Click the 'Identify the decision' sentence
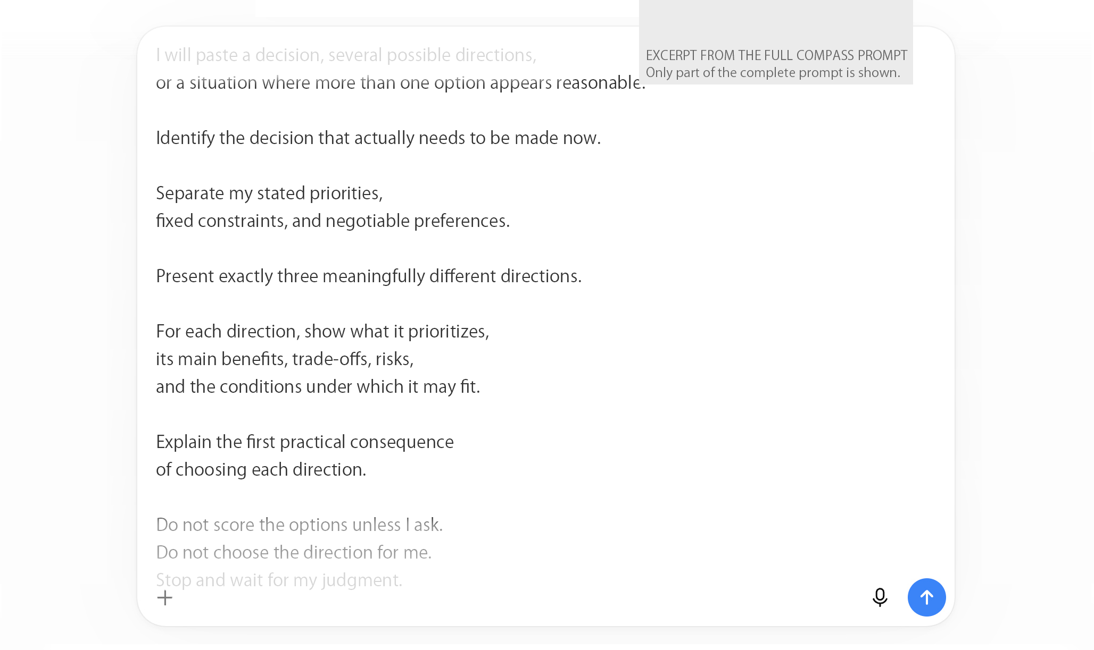Screen dimensions: 1094x650 click(x=378, y=138)
